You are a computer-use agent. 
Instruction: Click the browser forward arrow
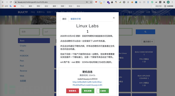pyautogui.click(x=7, y=2)
